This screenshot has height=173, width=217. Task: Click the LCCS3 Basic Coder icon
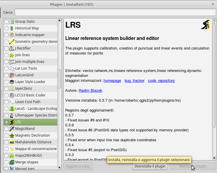12,95
